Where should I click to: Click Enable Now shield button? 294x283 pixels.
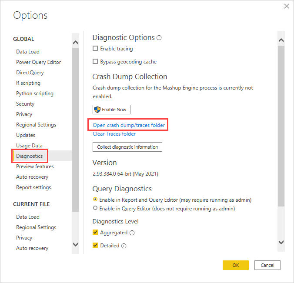[x=111, y=110]
